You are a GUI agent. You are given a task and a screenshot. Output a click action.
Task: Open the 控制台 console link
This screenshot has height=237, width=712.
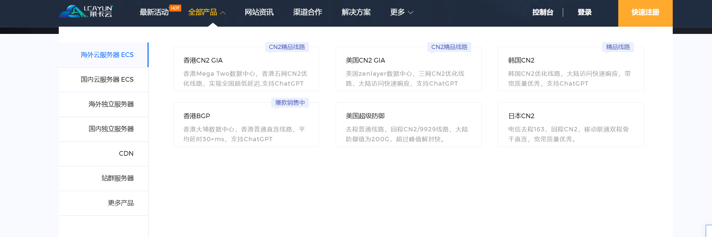coord(543,13)
